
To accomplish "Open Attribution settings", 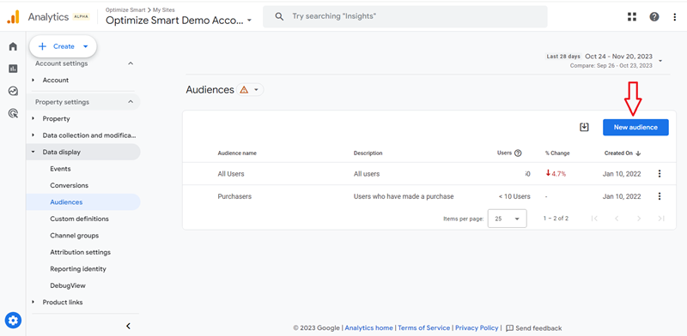I will coord(80,252).
